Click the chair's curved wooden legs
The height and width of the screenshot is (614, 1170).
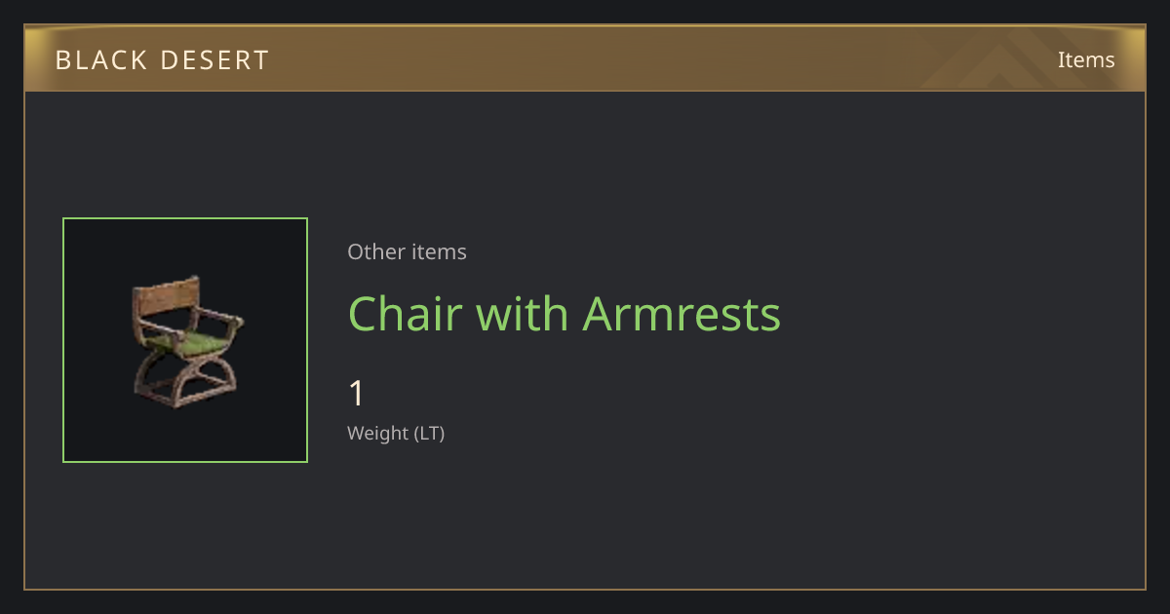pos(183,381)
